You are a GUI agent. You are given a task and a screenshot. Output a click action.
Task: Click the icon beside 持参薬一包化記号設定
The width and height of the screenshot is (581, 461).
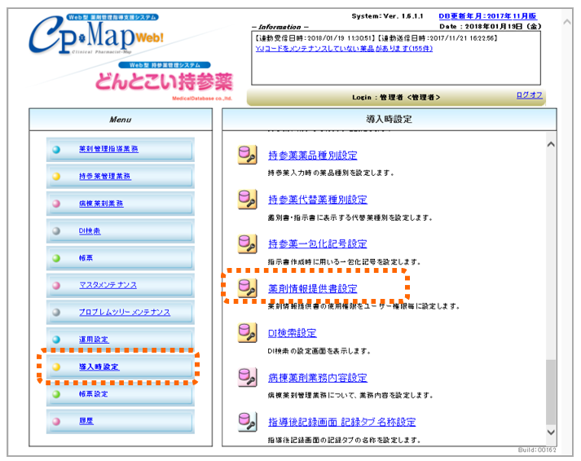(x=247, y=243)
